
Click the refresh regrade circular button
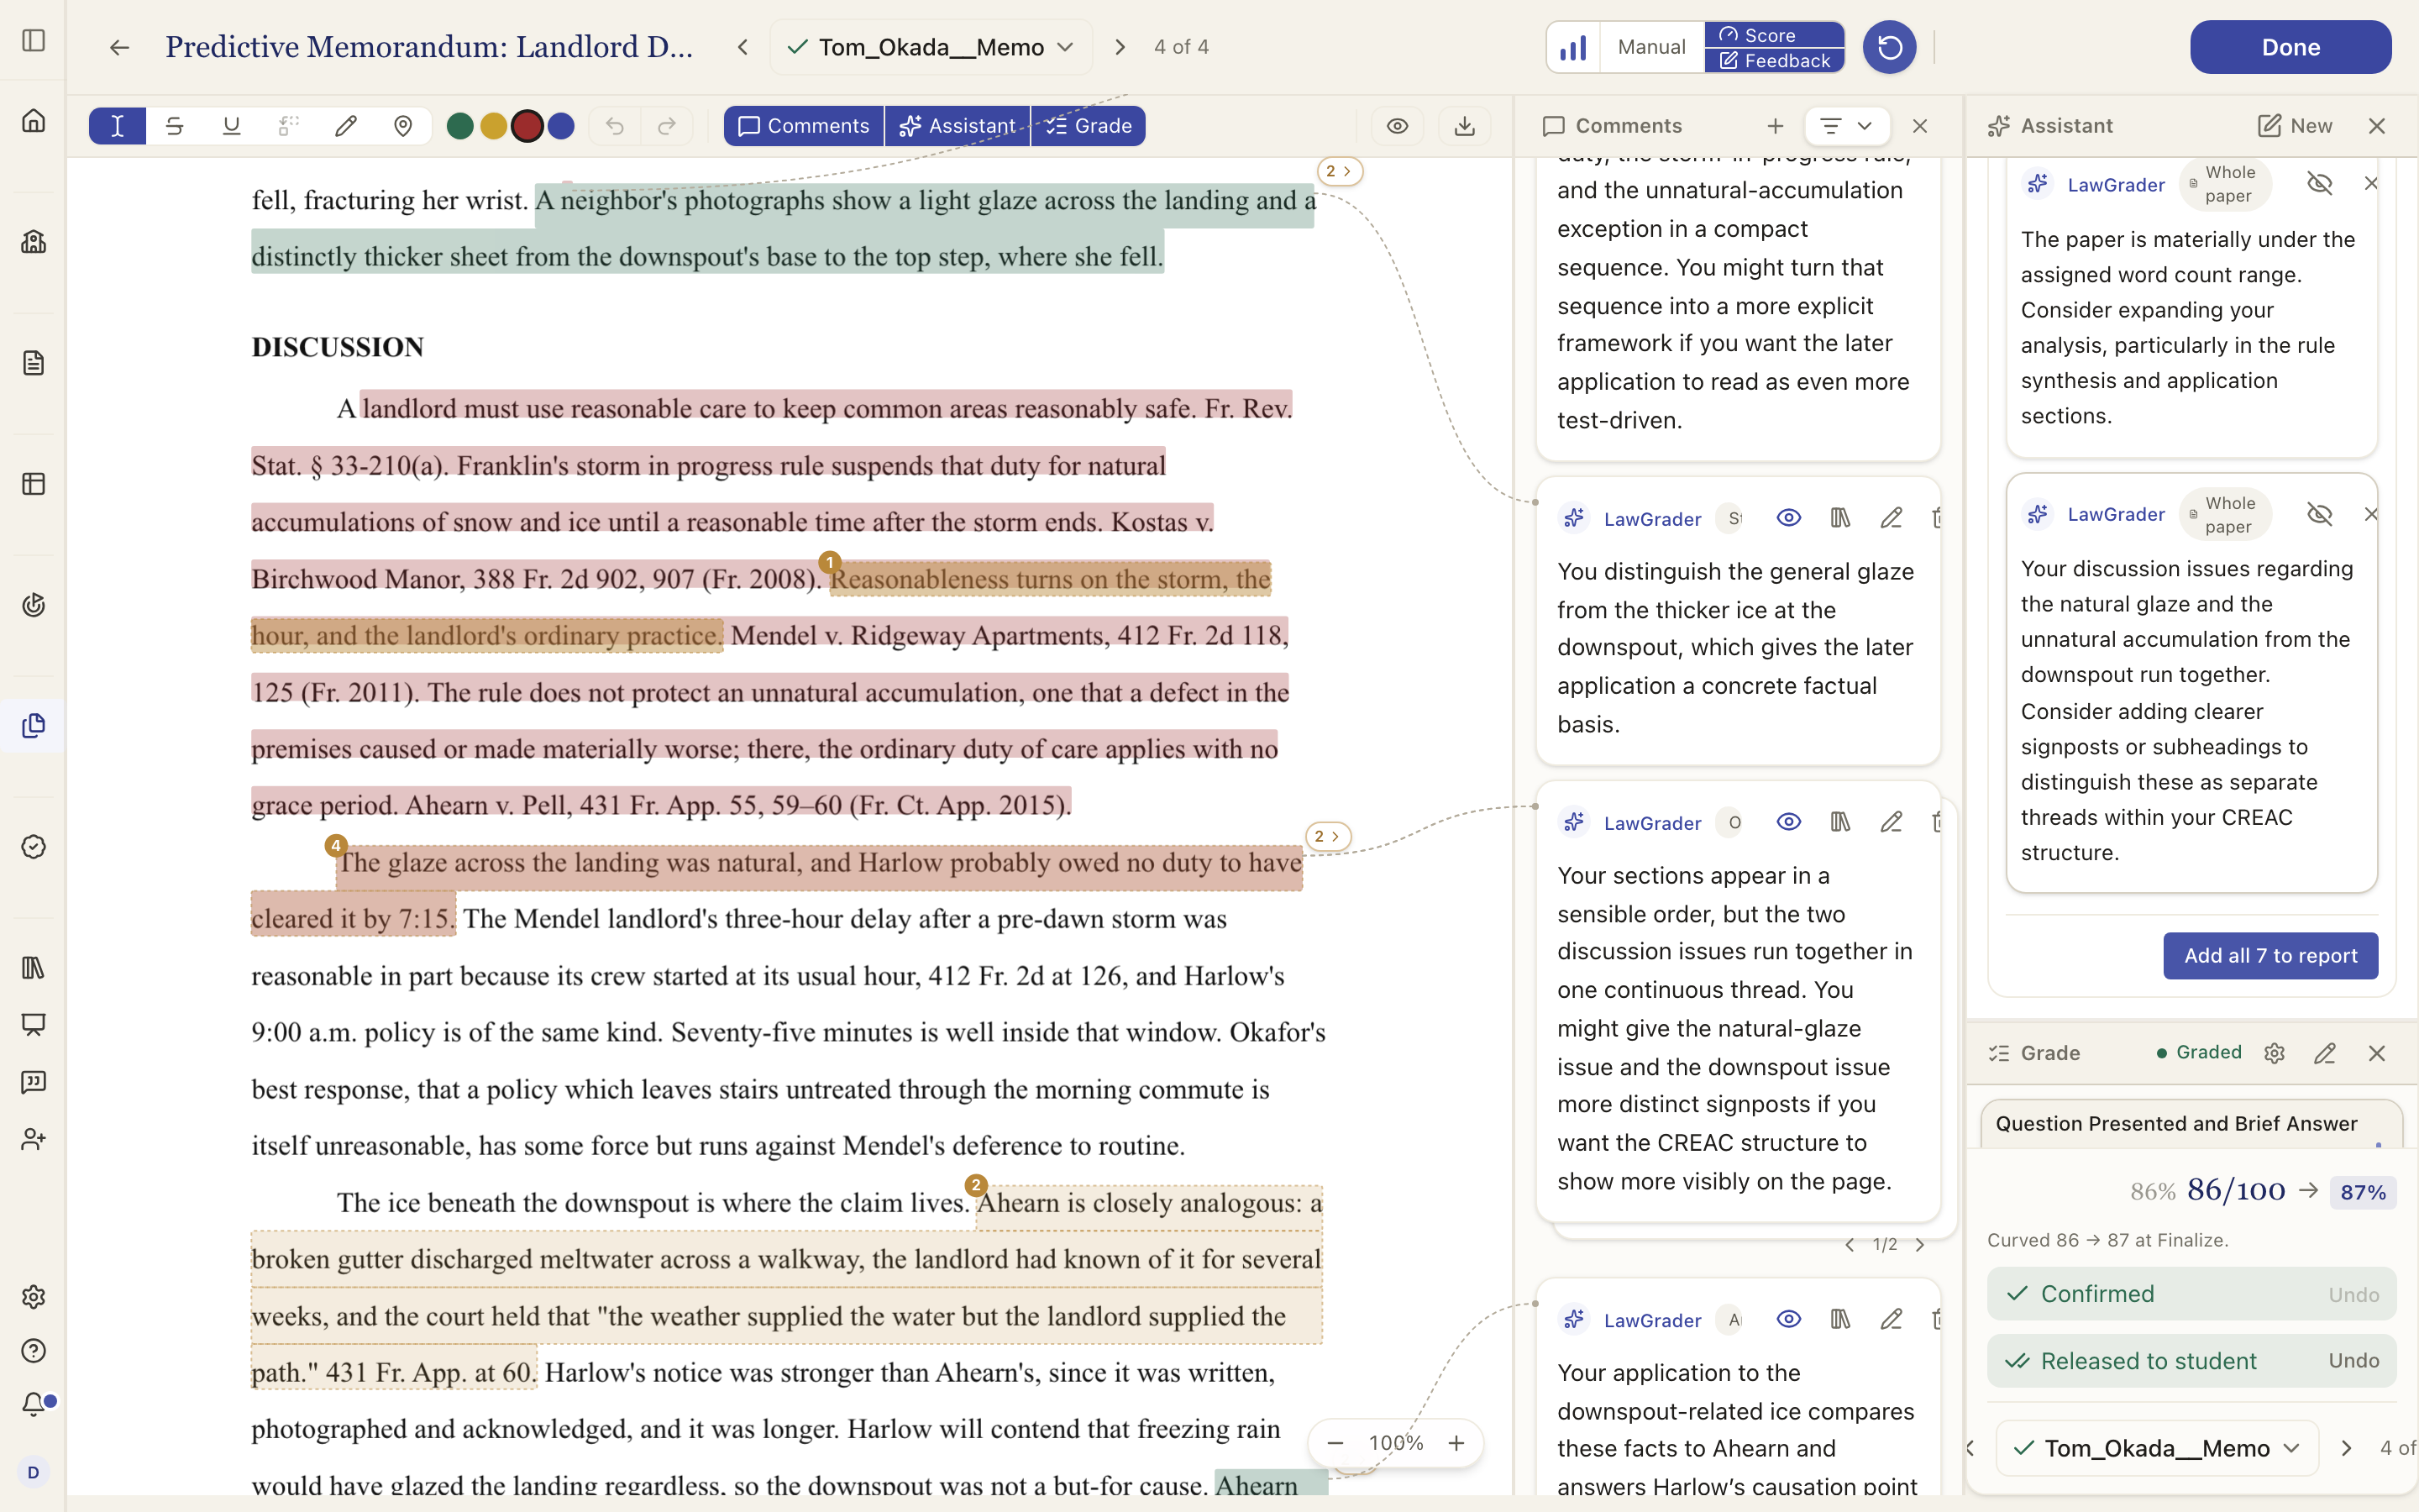(x=1889, y=47)
